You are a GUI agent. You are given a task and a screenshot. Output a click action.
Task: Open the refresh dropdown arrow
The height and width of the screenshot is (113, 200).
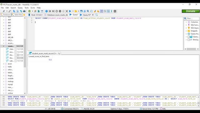32,11
